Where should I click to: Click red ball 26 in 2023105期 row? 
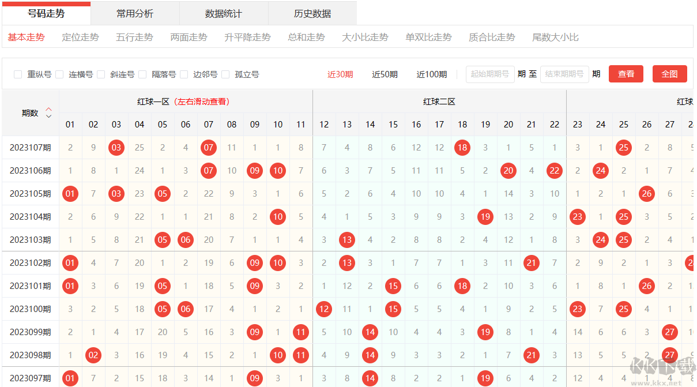[x=647, y=194]
